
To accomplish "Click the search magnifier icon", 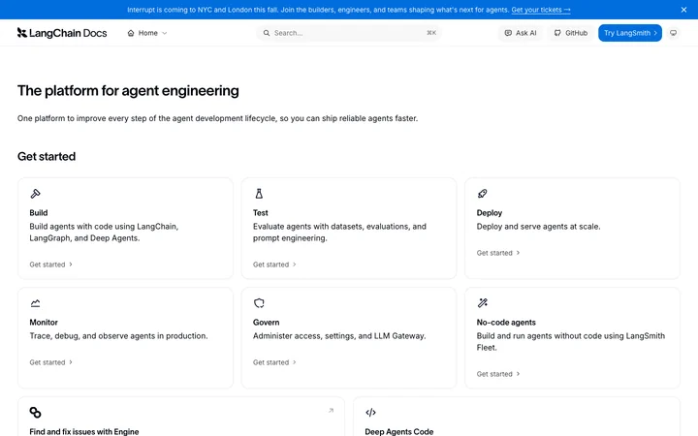I will [267, 33].
